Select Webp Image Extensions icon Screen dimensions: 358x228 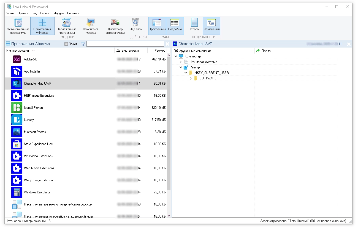click(x=17, y=180)
